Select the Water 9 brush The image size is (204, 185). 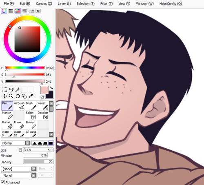[x=7, y=134]
